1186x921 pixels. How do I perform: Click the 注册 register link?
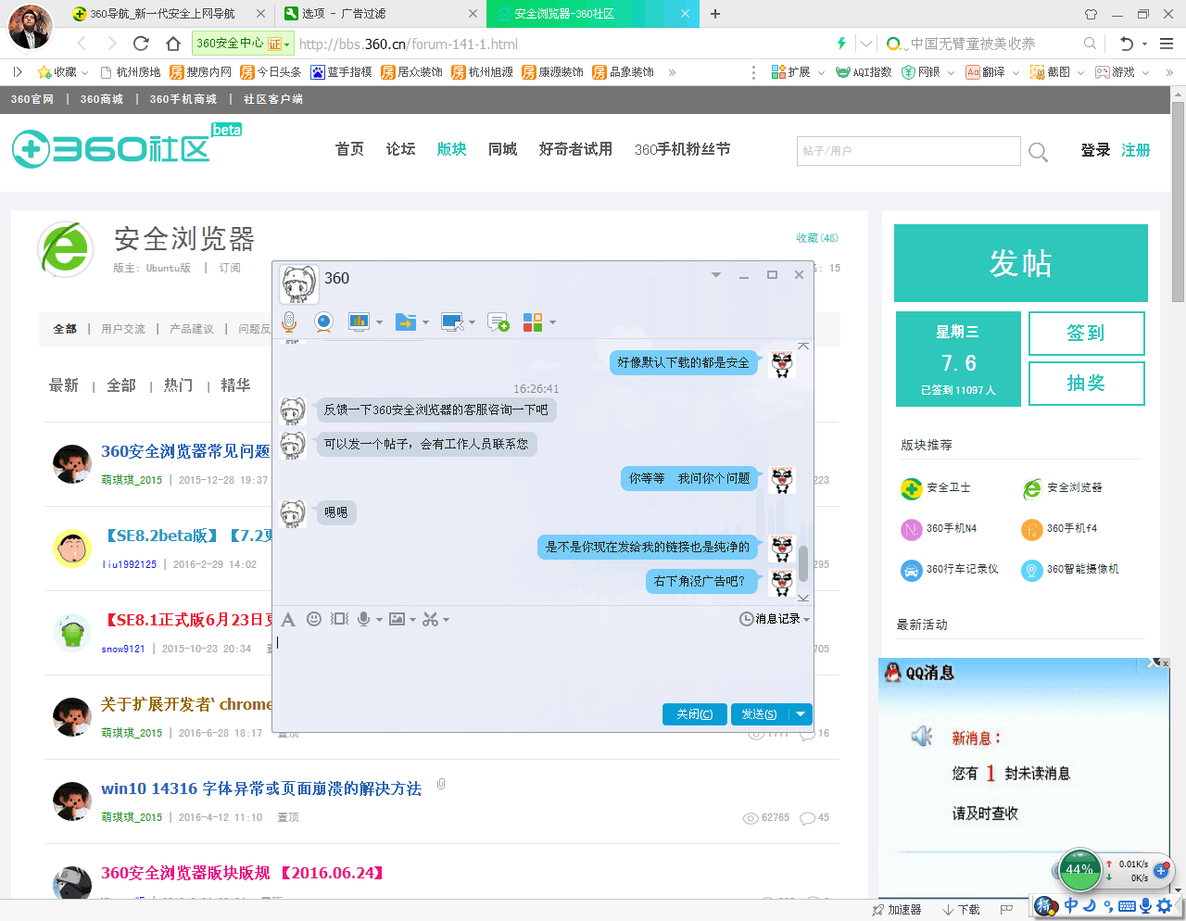pyautogui.click(x=1136, y=150)
